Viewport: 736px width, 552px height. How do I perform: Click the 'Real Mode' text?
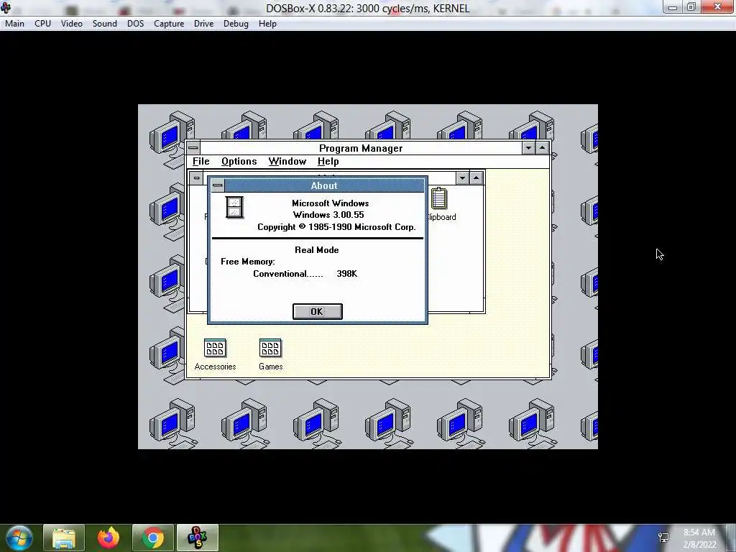coord(317,250)
